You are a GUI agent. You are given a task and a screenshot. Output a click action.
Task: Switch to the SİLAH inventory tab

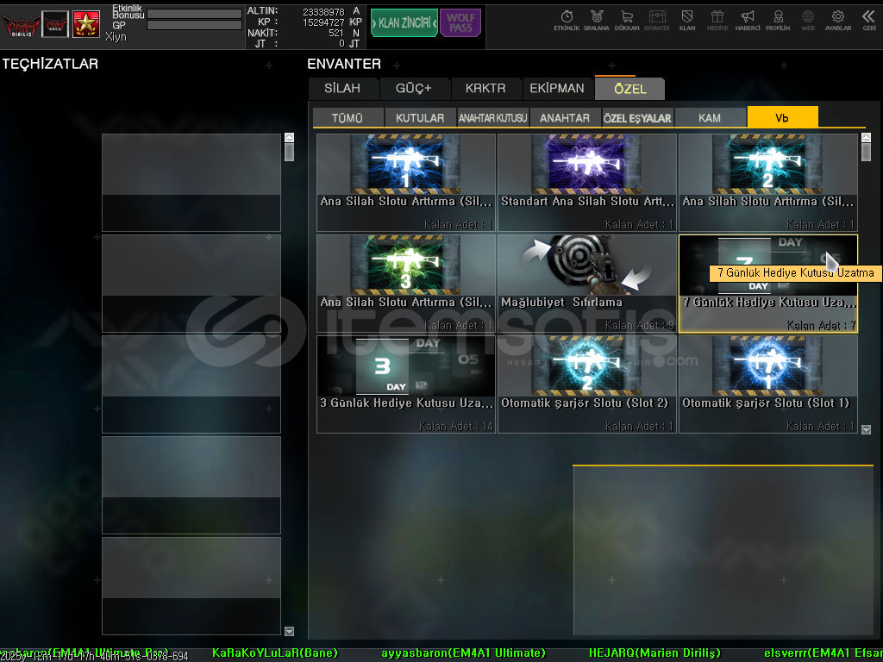pyautogui.click(x=342, y=88)
